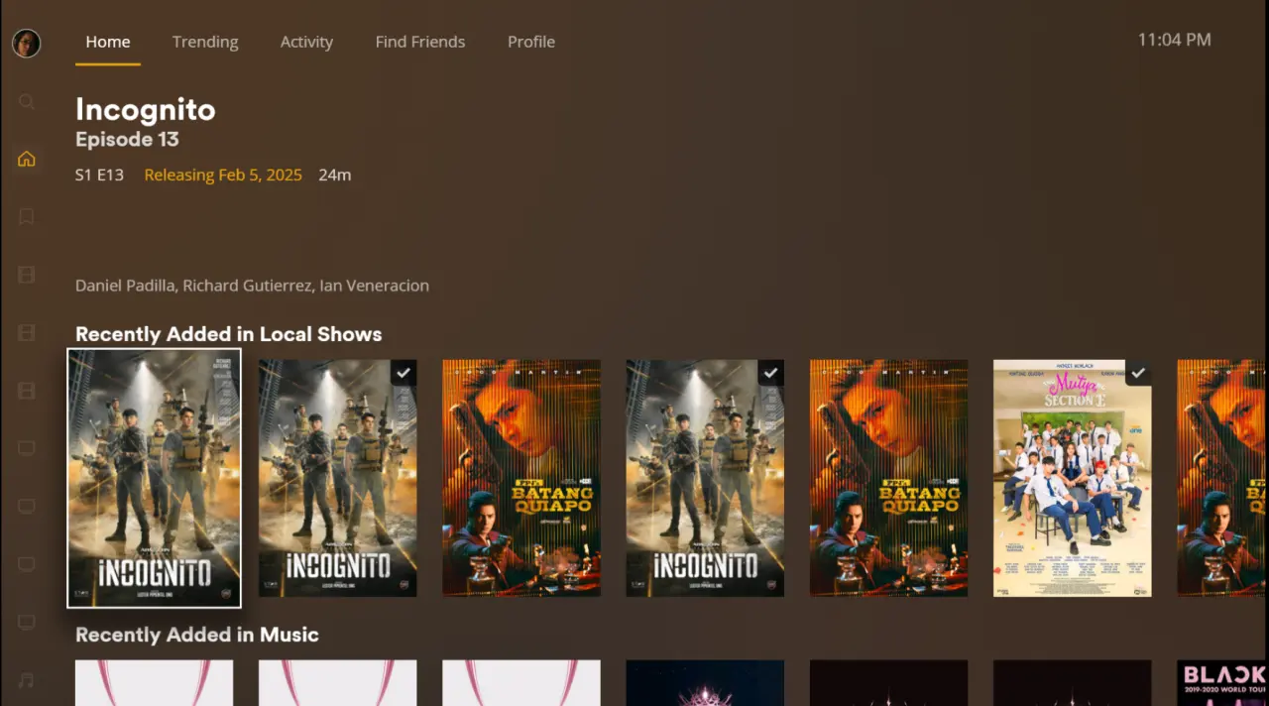Image resolution: width=1269 pixels, height=706 pixels.
Task: Open the first TV-screen library icon in sidebar
Action: pos(27,448)
